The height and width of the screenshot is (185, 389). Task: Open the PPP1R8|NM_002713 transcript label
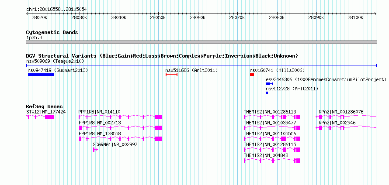pos(100,123)
